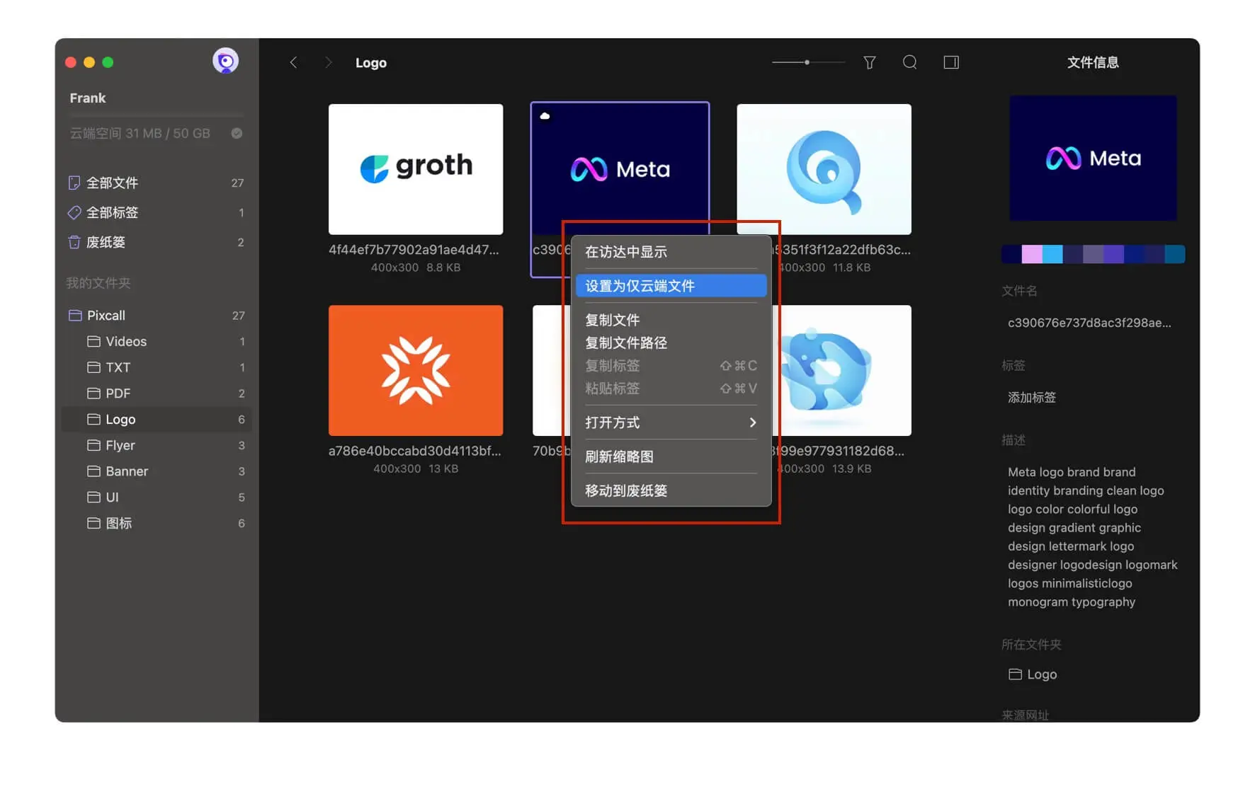Image resolution: width=1255 pixels, height=794 pixels.
Task: Open the filter funnel icon
Action: coord(869,62)
